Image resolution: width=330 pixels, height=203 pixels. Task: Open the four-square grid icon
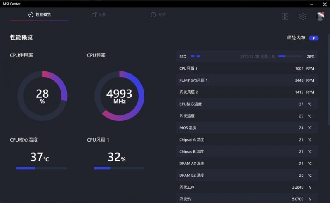(x=285, y=17)
